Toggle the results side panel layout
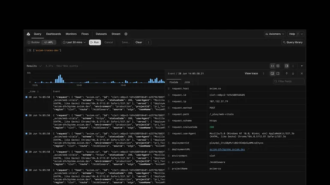 (287, 66)
